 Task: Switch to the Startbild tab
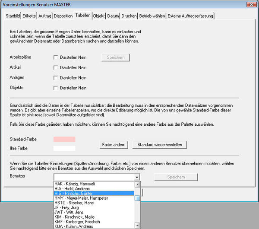pos(13,16)
